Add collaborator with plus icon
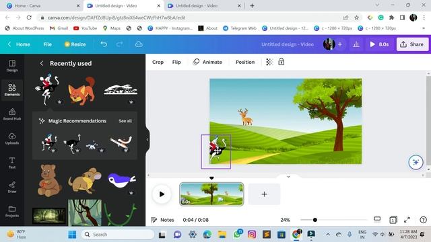 point(340,44)
